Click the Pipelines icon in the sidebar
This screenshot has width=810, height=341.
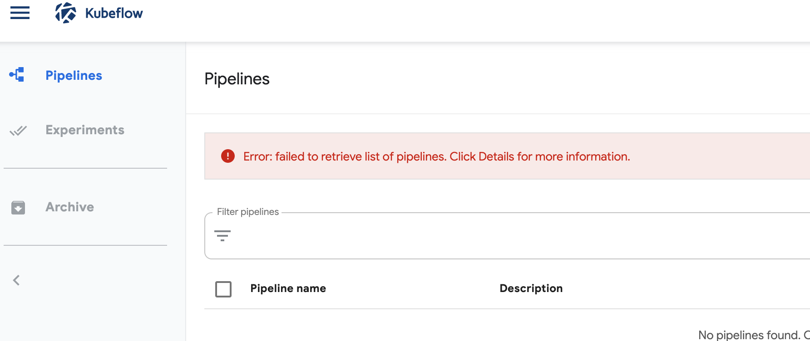coord(17,75)
